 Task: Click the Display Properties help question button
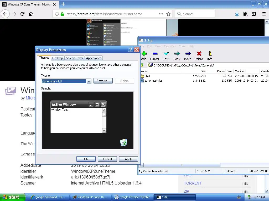coord(131,49)
